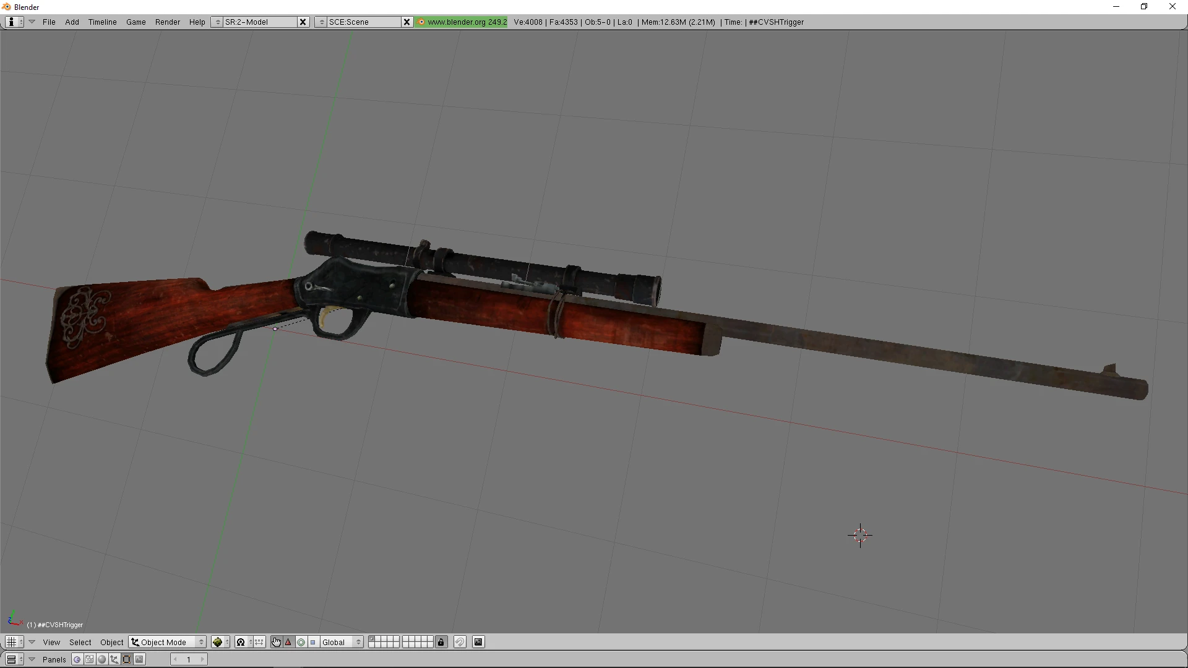Switch to Object context panel

coord(114,659)
